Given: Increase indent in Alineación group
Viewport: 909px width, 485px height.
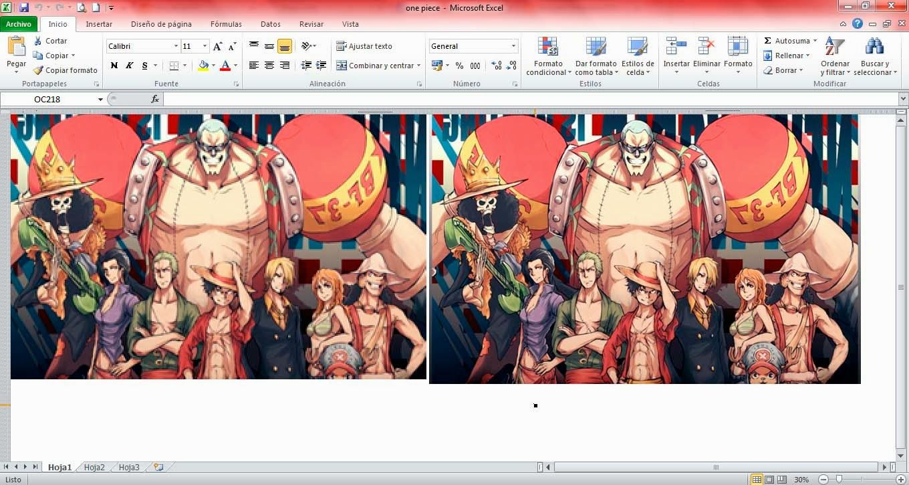Looking at the screenshot, I should pos(321,66).
